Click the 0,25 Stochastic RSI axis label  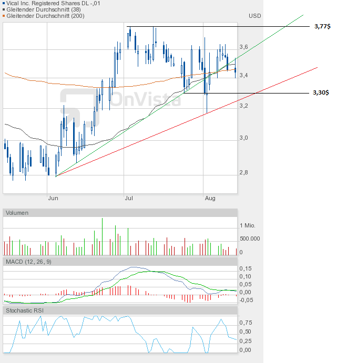point(246,341)
